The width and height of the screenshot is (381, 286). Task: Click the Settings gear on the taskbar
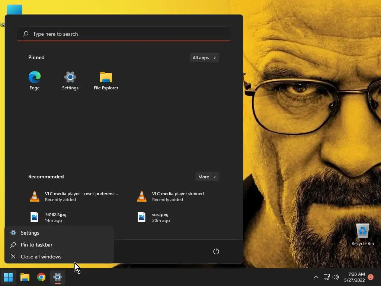click(58, 277)
